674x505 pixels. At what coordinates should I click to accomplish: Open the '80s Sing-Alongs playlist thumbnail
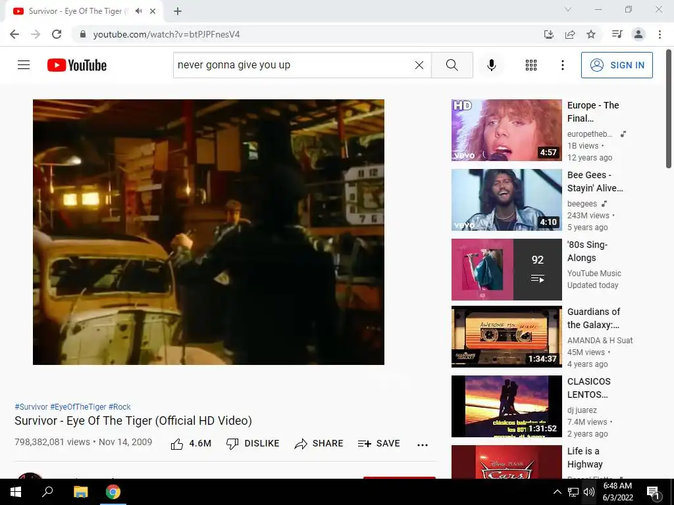[x=506, y=269]
